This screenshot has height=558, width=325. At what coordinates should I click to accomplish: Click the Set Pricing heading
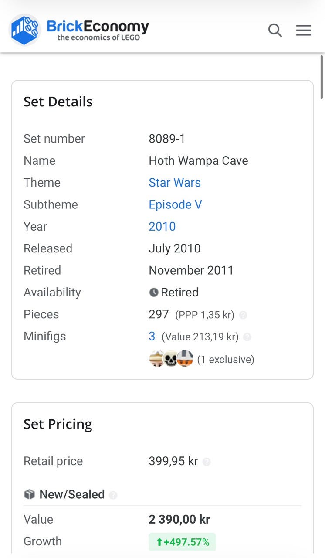pyautogui.click(x=58, y=424)
